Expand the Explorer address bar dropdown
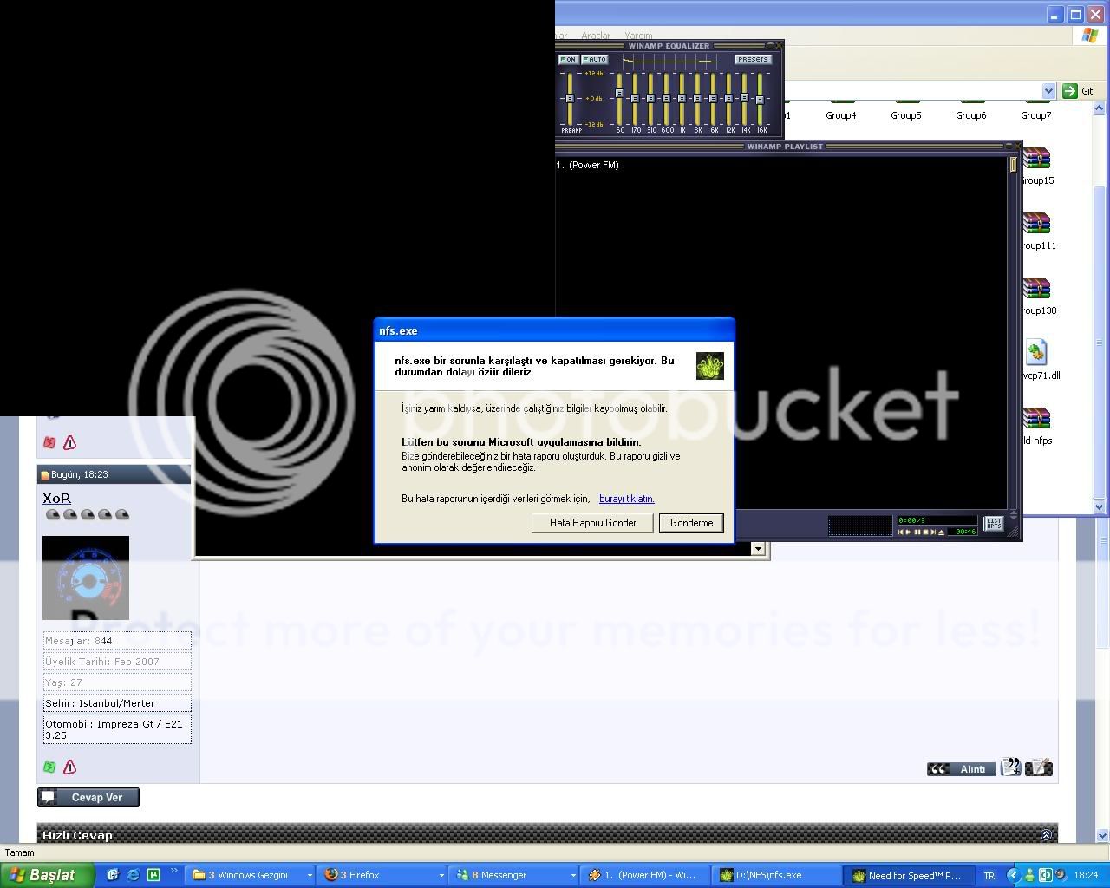1110x888 pixels. [1048, 91]
